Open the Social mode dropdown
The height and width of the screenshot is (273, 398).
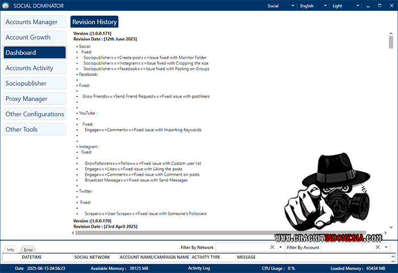280,6
